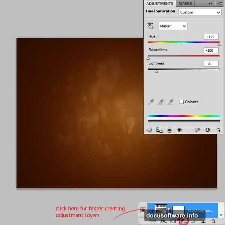Pick the first eyedropper tool
The height and width of the screenshot is (225, 225).
coord(151,102)
